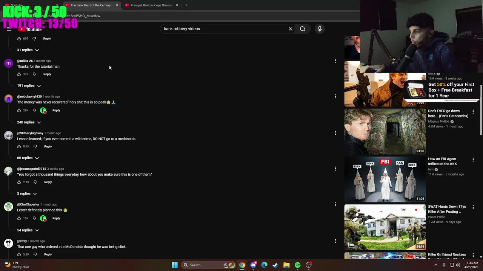483x271 pixels.
Task: Reply to @xitzy comment
Action: point(48,254)
